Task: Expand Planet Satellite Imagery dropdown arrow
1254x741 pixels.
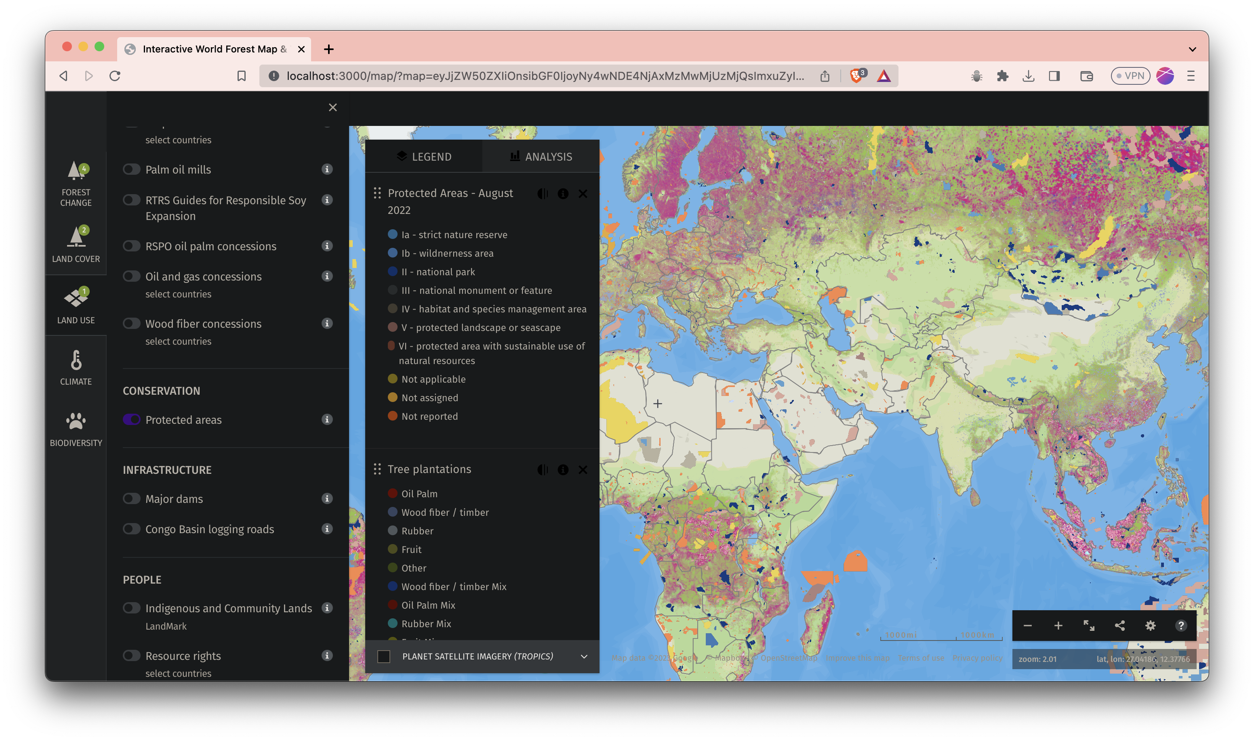Action: 584,656
